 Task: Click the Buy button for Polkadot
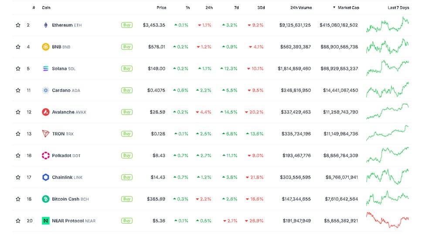127,156
